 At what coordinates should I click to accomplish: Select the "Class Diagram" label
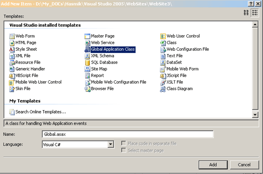(179, 88)
